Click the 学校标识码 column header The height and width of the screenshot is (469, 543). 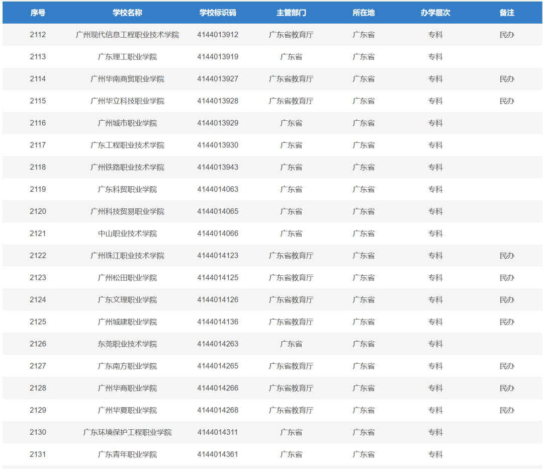(x=218, y=13)
